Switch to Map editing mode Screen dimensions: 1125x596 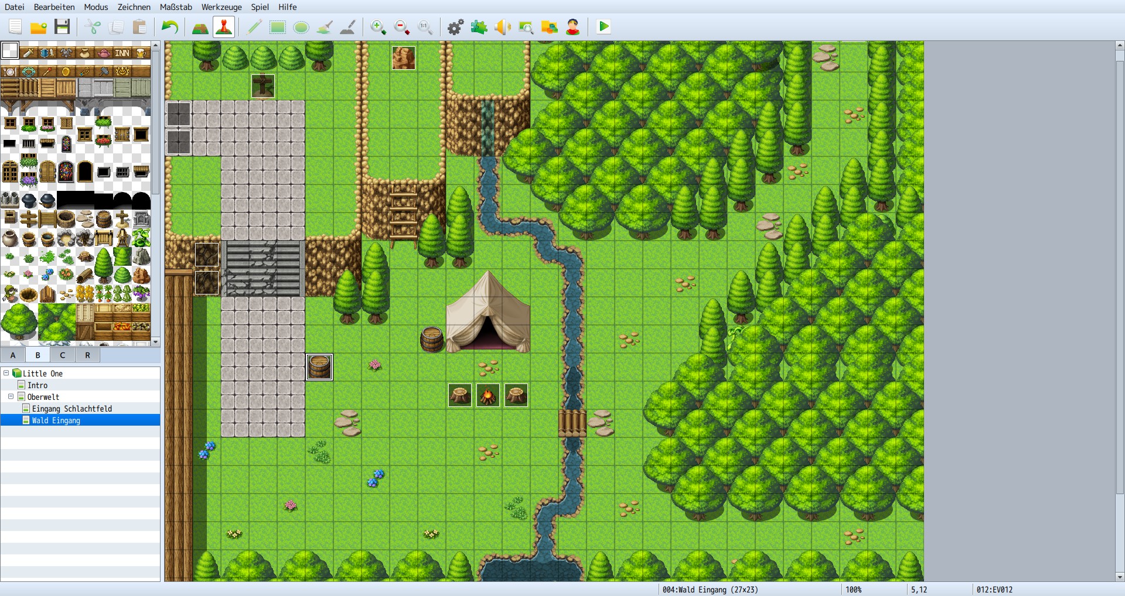coord(200,26)
